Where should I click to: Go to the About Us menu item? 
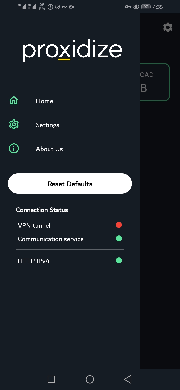[x=49, y=149]
